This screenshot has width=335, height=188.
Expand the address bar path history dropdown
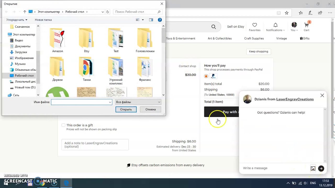tap(103, 12)
